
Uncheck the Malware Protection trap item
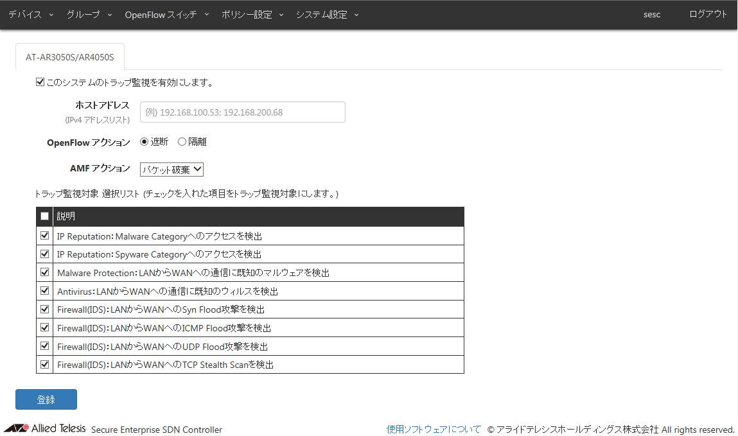(44, 272)
